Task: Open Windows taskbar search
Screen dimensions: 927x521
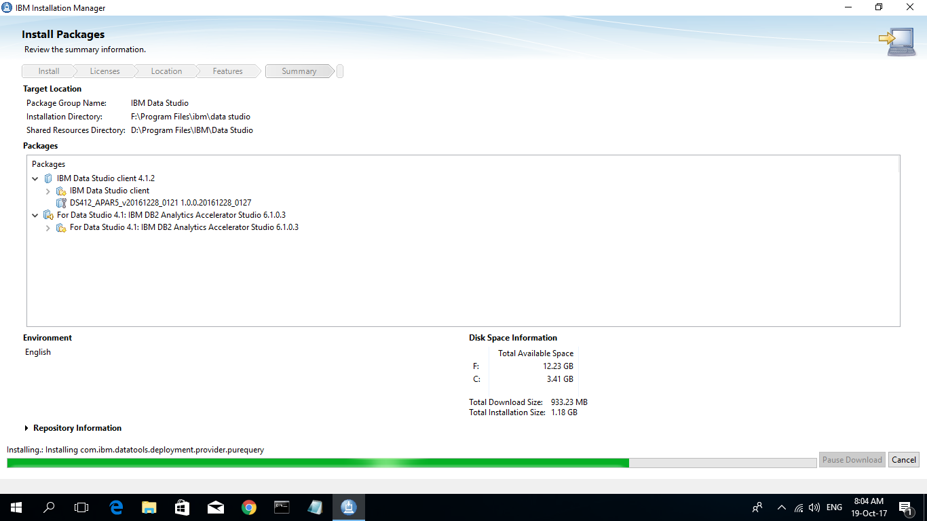Action: coord(49,507)
